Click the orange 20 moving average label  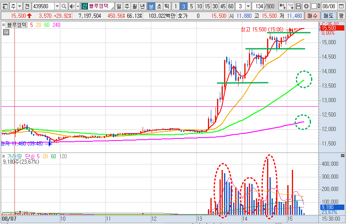(38, 25)
